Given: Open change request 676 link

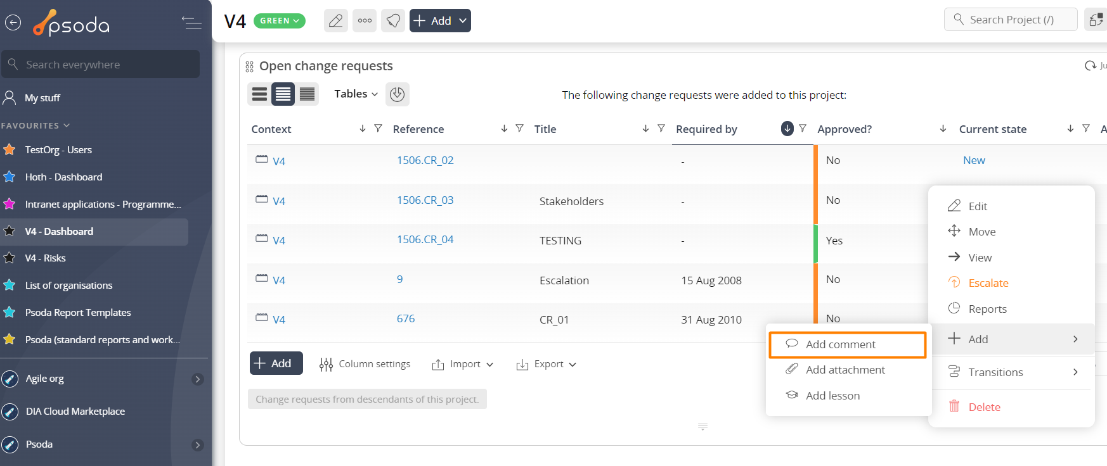Looking at the screenshot, I should [406, 318].
